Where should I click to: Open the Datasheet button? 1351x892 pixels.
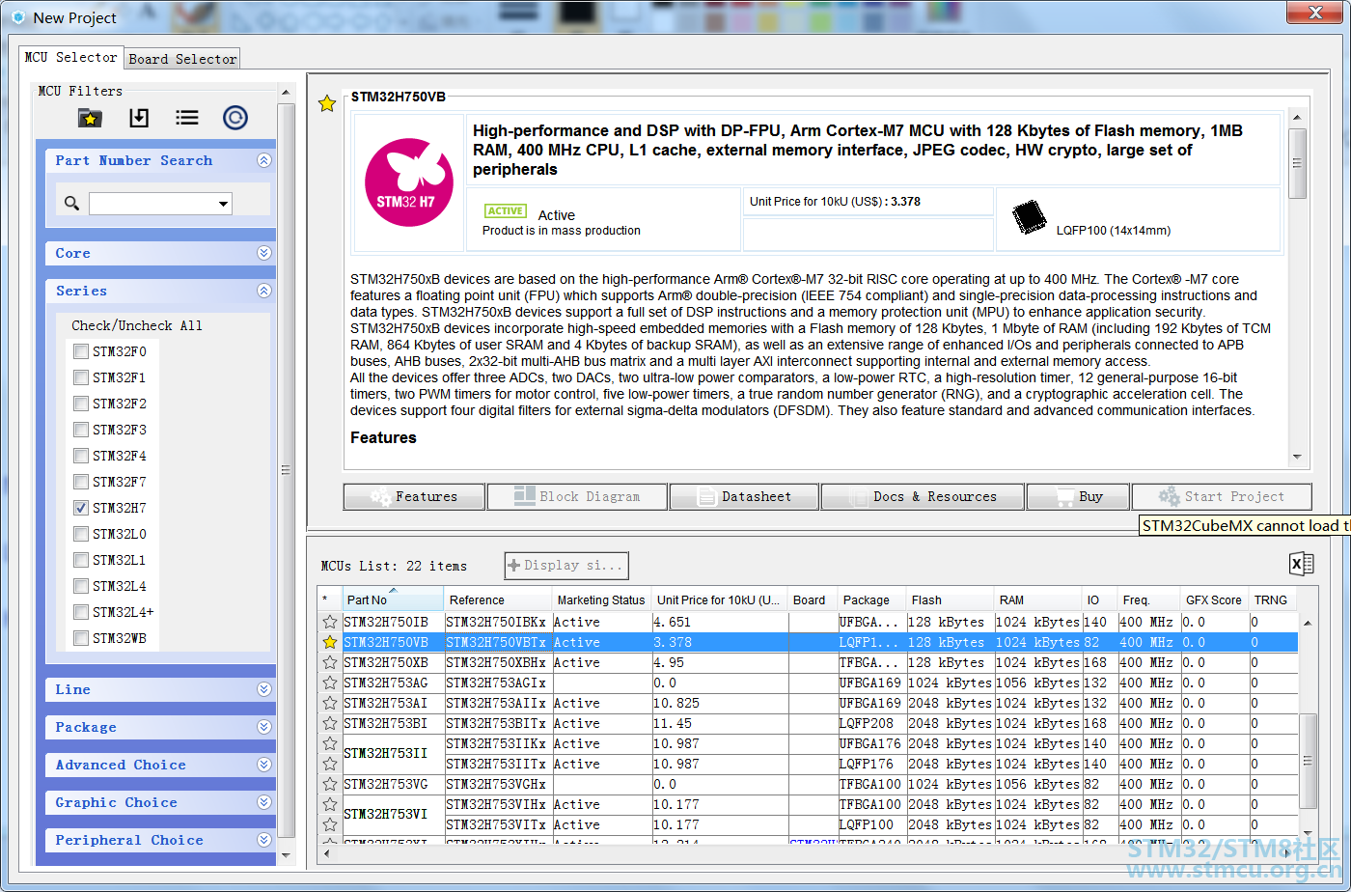click(744, 496)
